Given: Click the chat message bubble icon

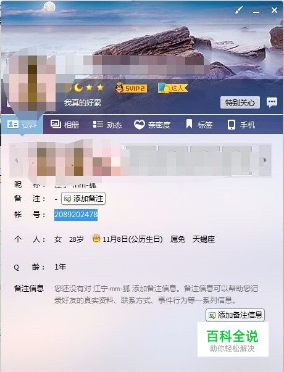Looking at the screenshot, I should (x=272, y=102).
